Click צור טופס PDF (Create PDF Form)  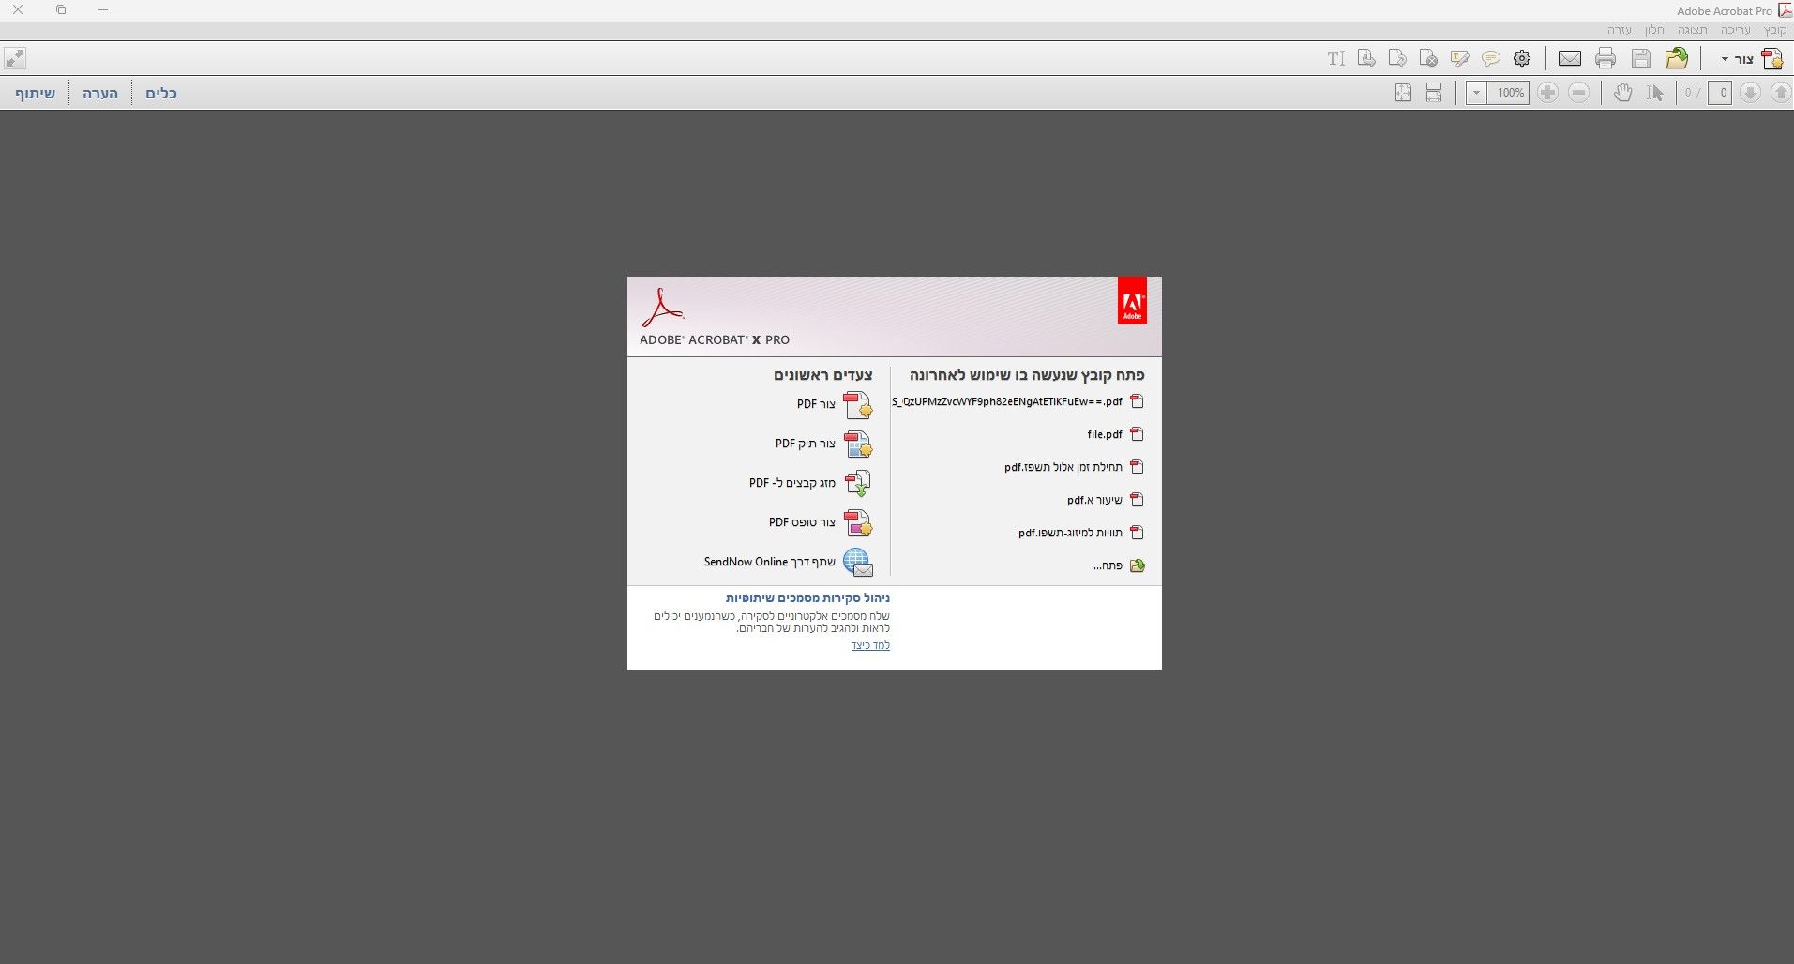[822, 522]
